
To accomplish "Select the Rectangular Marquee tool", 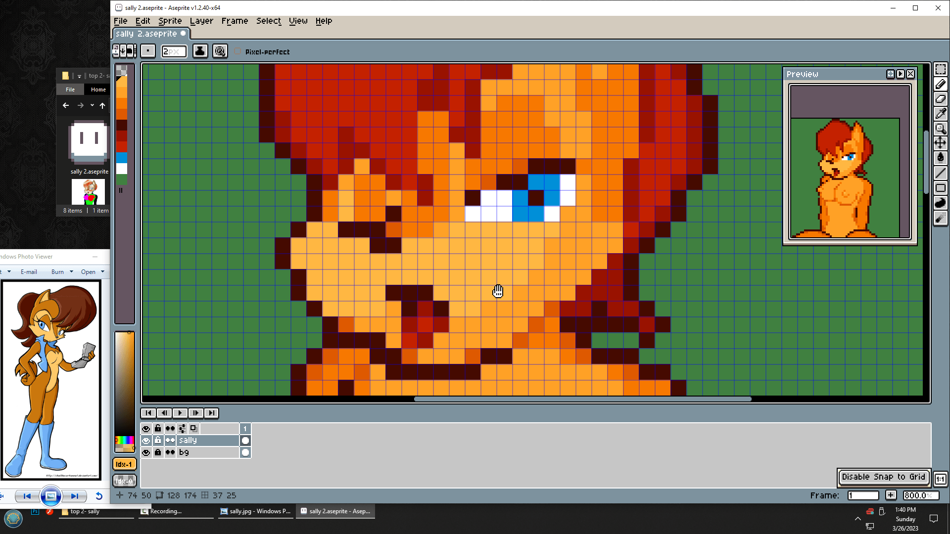I will click(940, 69).
